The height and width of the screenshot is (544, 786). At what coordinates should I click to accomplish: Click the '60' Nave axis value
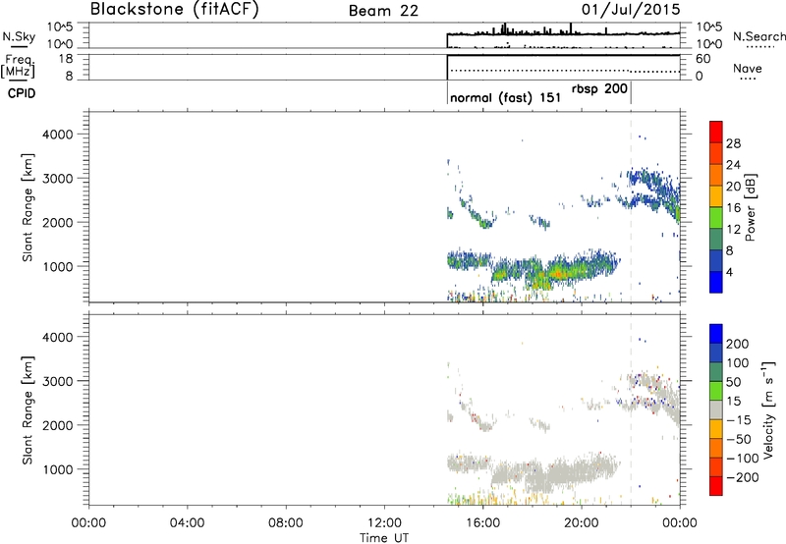pos(702,59)
